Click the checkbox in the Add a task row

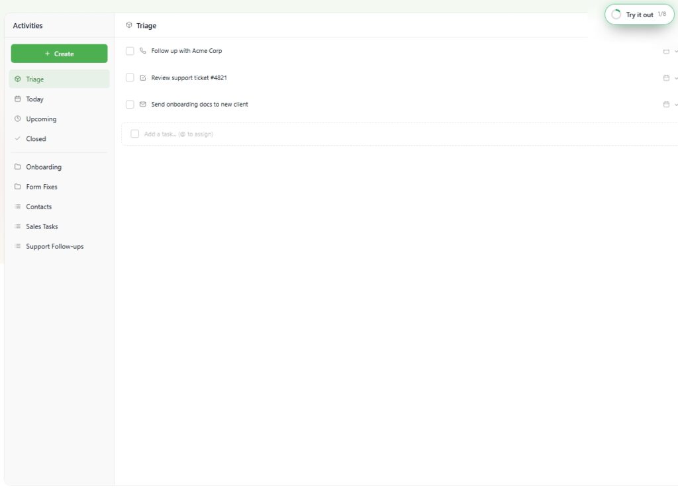point(135,134)
